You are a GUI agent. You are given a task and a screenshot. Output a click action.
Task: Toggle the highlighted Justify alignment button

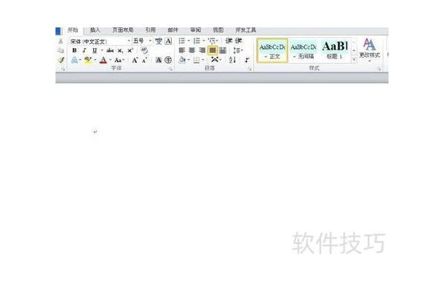coord(212,50)
